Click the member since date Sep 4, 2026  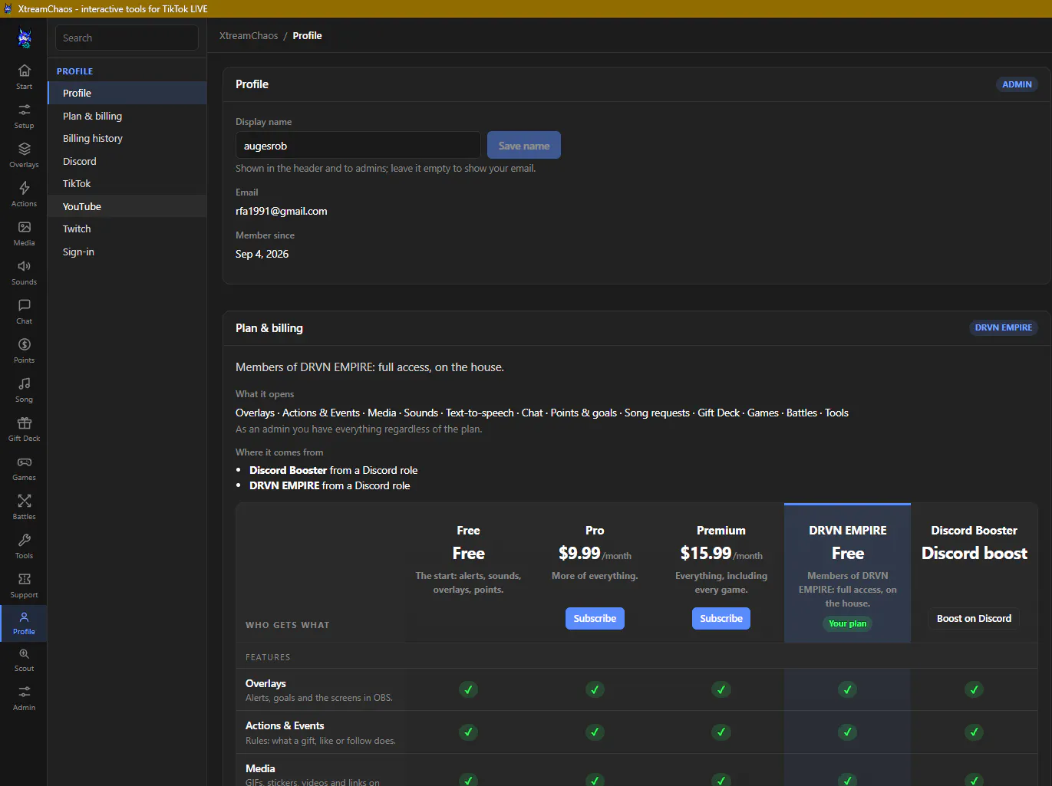click(x=262, y=254)
